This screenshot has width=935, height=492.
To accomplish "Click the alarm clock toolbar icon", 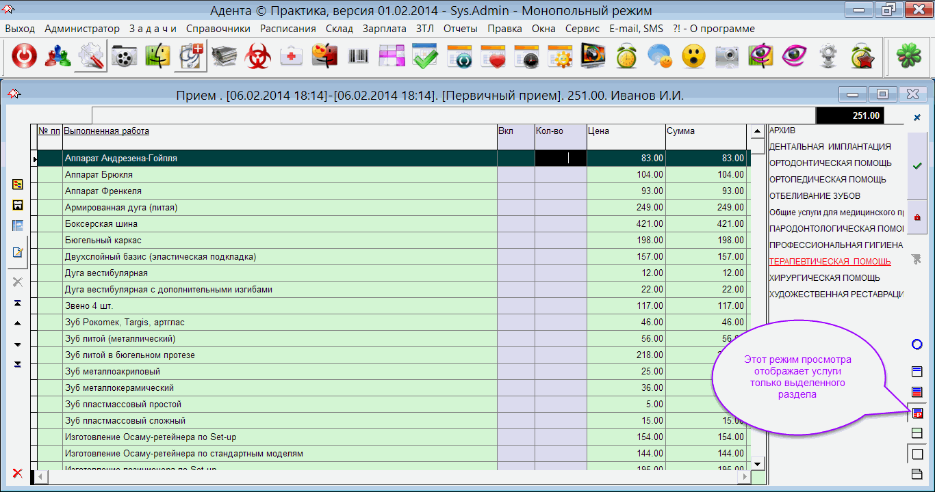I will pos(626,57).
